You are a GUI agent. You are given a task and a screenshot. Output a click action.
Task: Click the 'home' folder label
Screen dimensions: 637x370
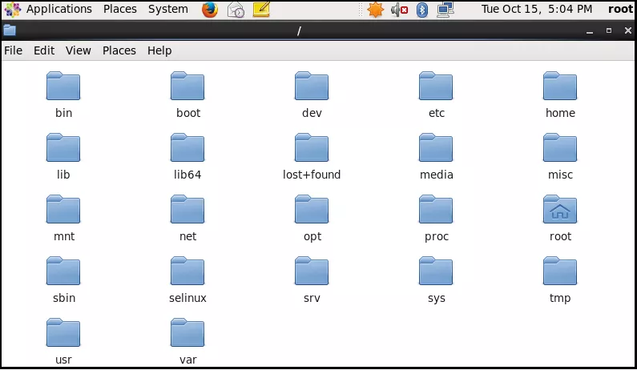coord(560,113)
